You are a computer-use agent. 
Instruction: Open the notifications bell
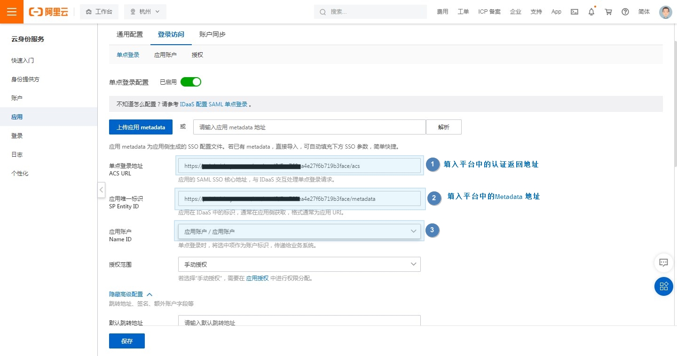(x=591, y=12)
